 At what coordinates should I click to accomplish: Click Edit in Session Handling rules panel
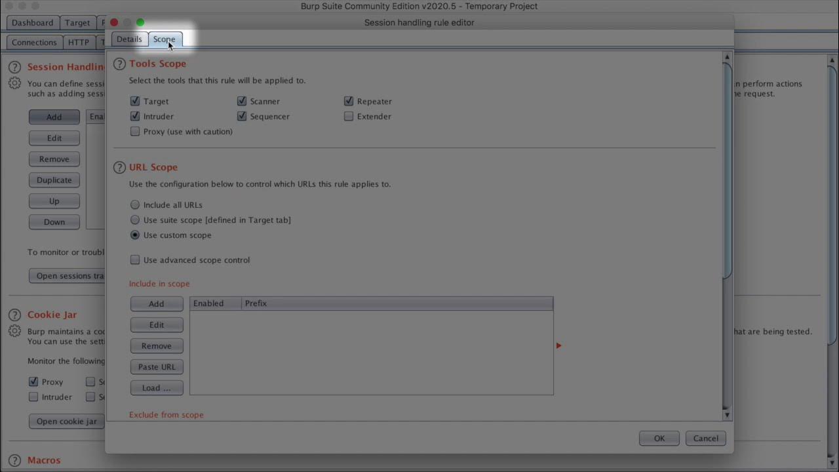click(54, 138)
